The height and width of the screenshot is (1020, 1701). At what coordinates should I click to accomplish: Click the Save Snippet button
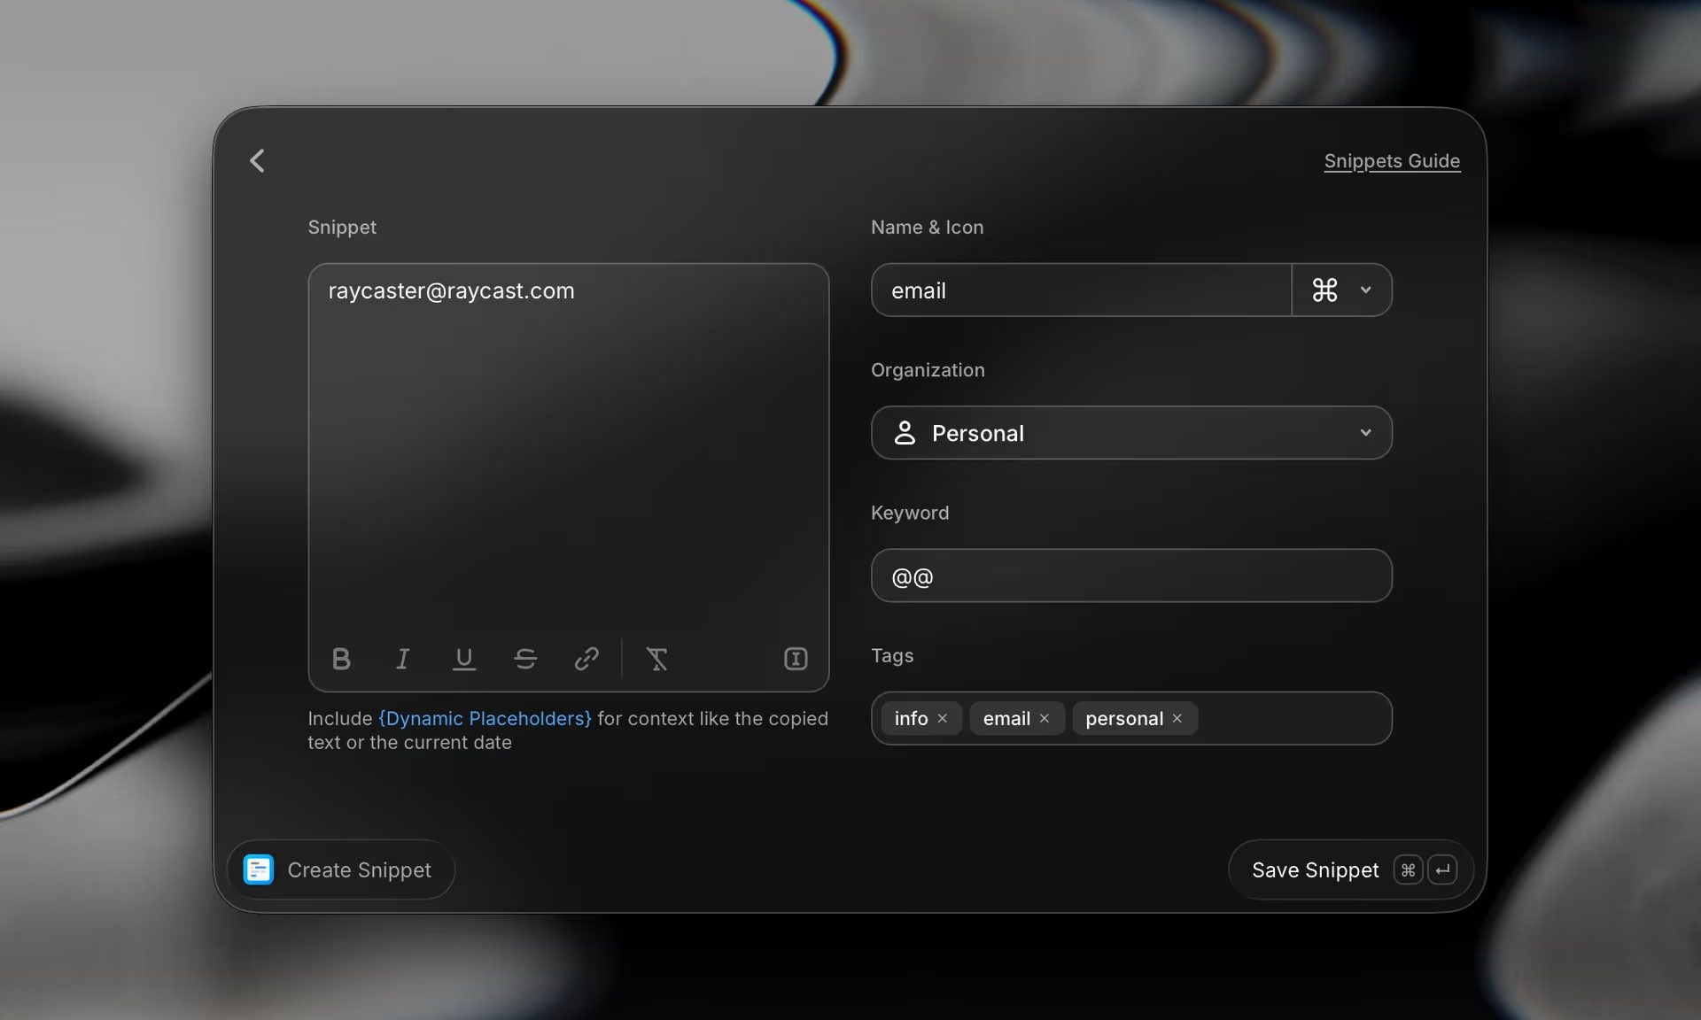tap(1351, 869)
